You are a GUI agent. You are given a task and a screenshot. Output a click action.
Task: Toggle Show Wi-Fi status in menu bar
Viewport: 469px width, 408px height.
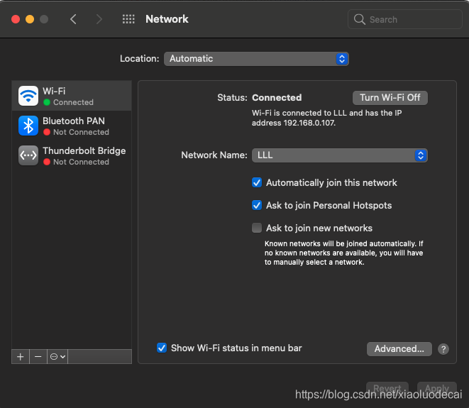(162, 348)
